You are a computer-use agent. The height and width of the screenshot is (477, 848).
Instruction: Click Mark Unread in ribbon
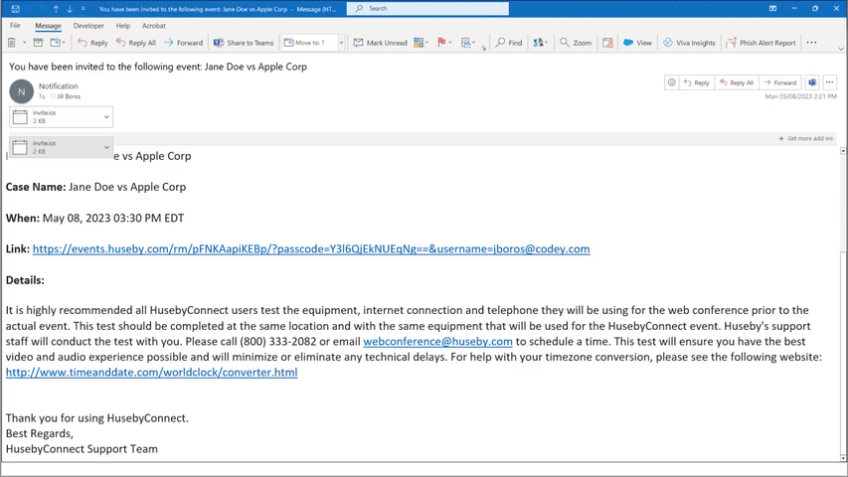(x=380, y=42)
